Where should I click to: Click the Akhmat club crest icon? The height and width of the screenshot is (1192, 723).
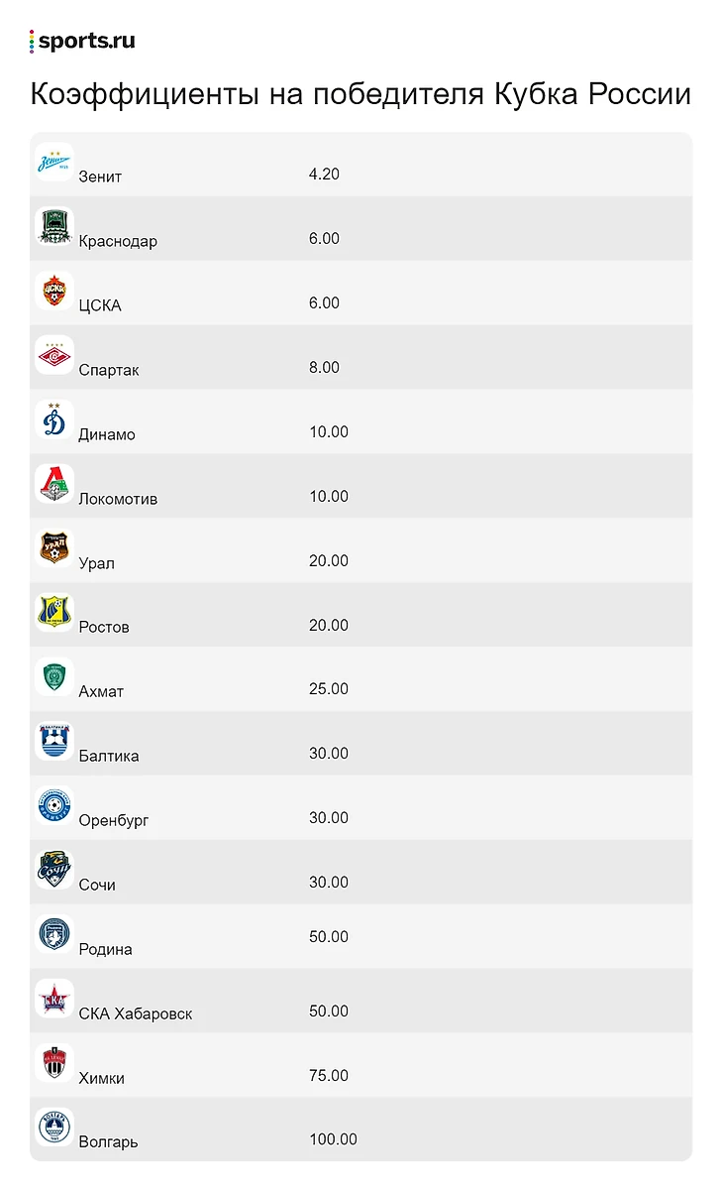[x=54, y=676]
